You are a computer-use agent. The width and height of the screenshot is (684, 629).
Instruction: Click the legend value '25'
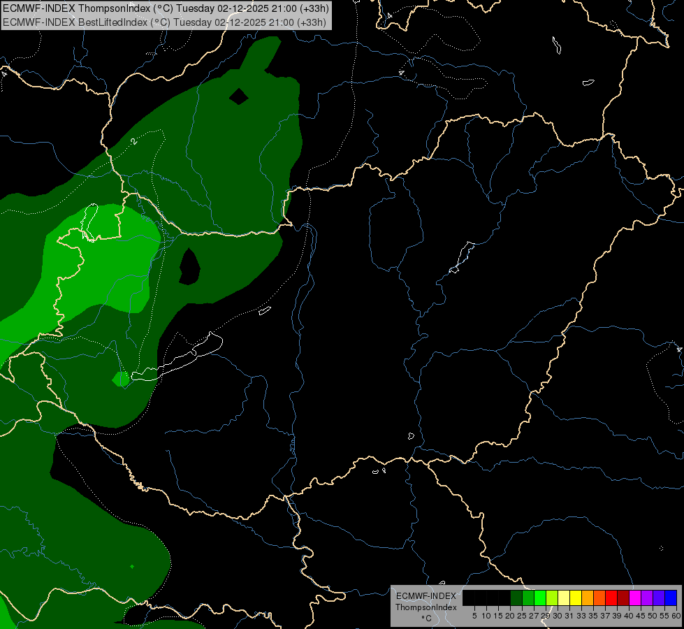point(522,616)
